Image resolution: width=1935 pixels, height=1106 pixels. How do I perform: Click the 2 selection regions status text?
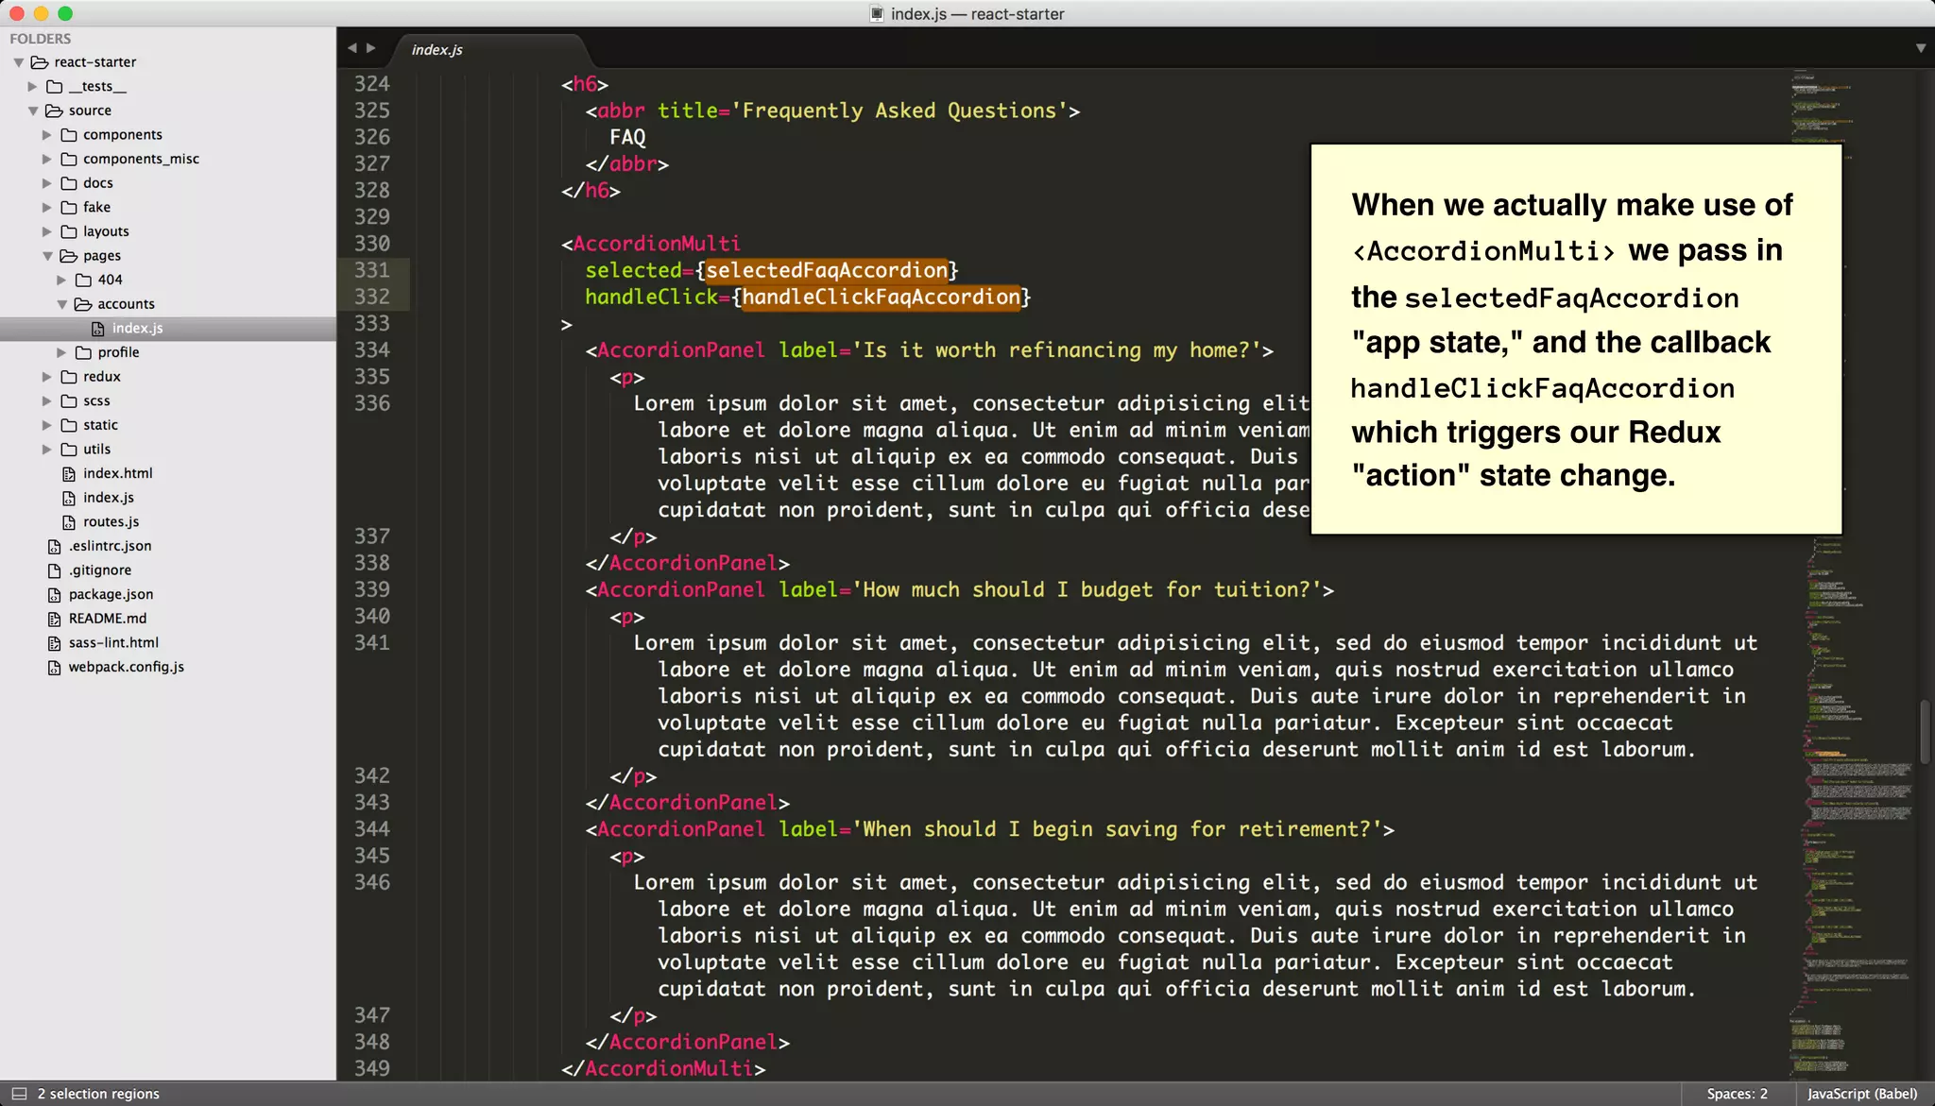tap(98, 1094)
